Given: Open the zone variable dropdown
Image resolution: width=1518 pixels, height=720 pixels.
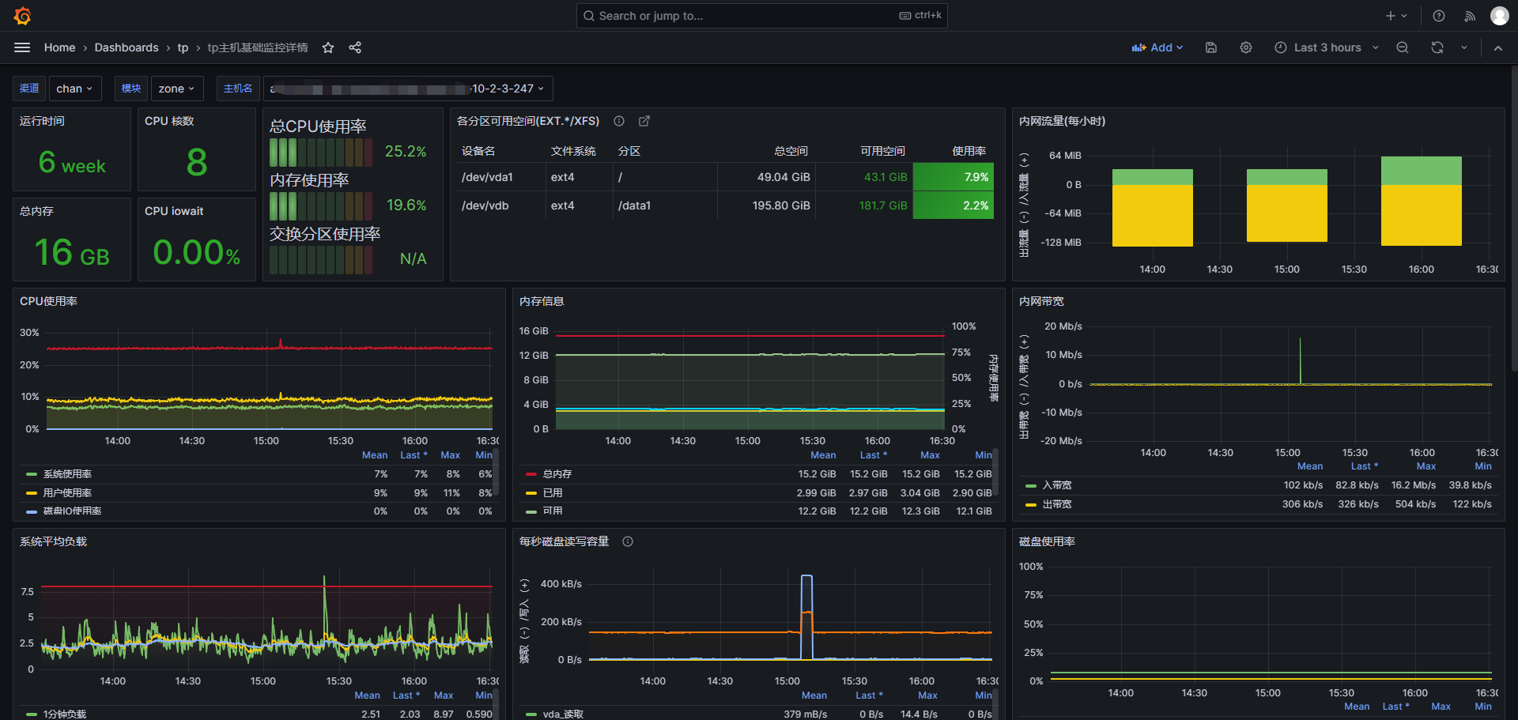Looking at the screenshot, I should 176,89.
